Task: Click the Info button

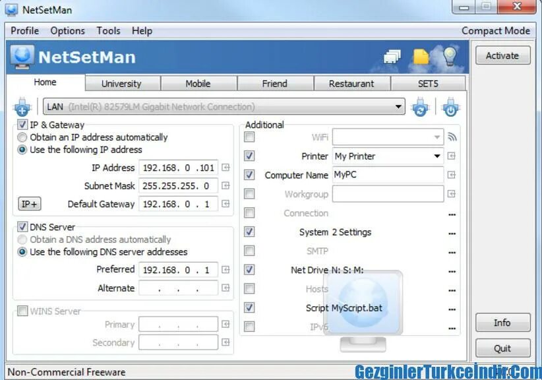Action: point(502,323)
